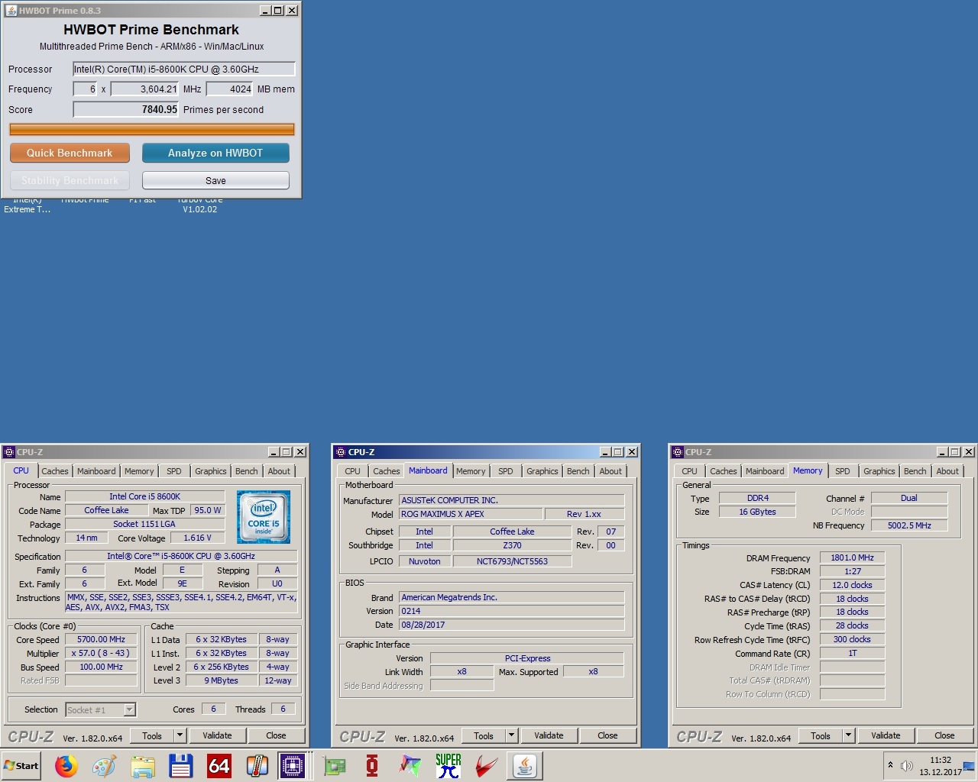Open About tab in Memory CPU-Z window
Viewport: 978px width, 782px height.
[947, 471]
